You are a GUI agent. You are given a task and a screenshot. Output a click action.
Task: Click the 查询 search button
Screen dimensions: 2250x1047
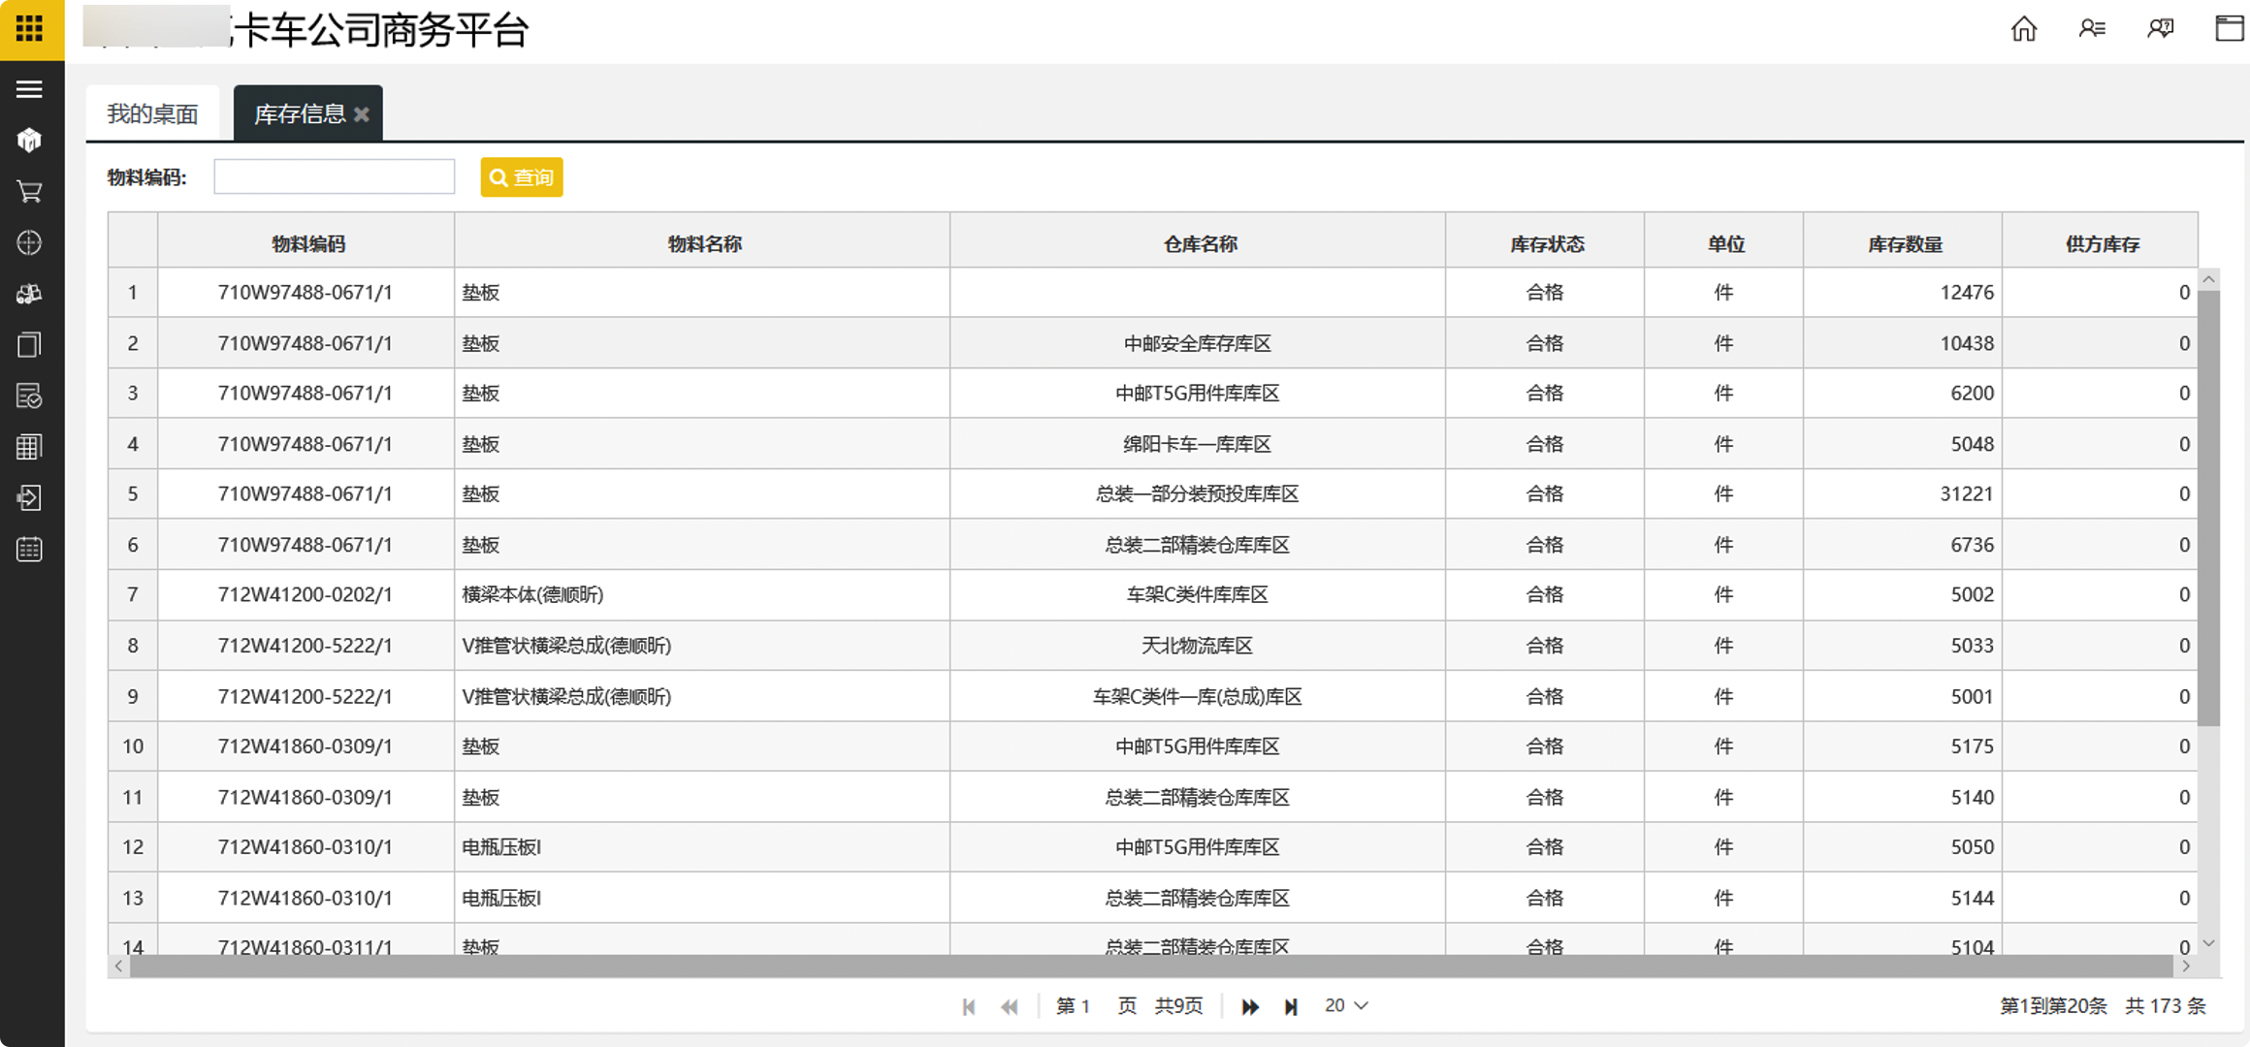522,177
